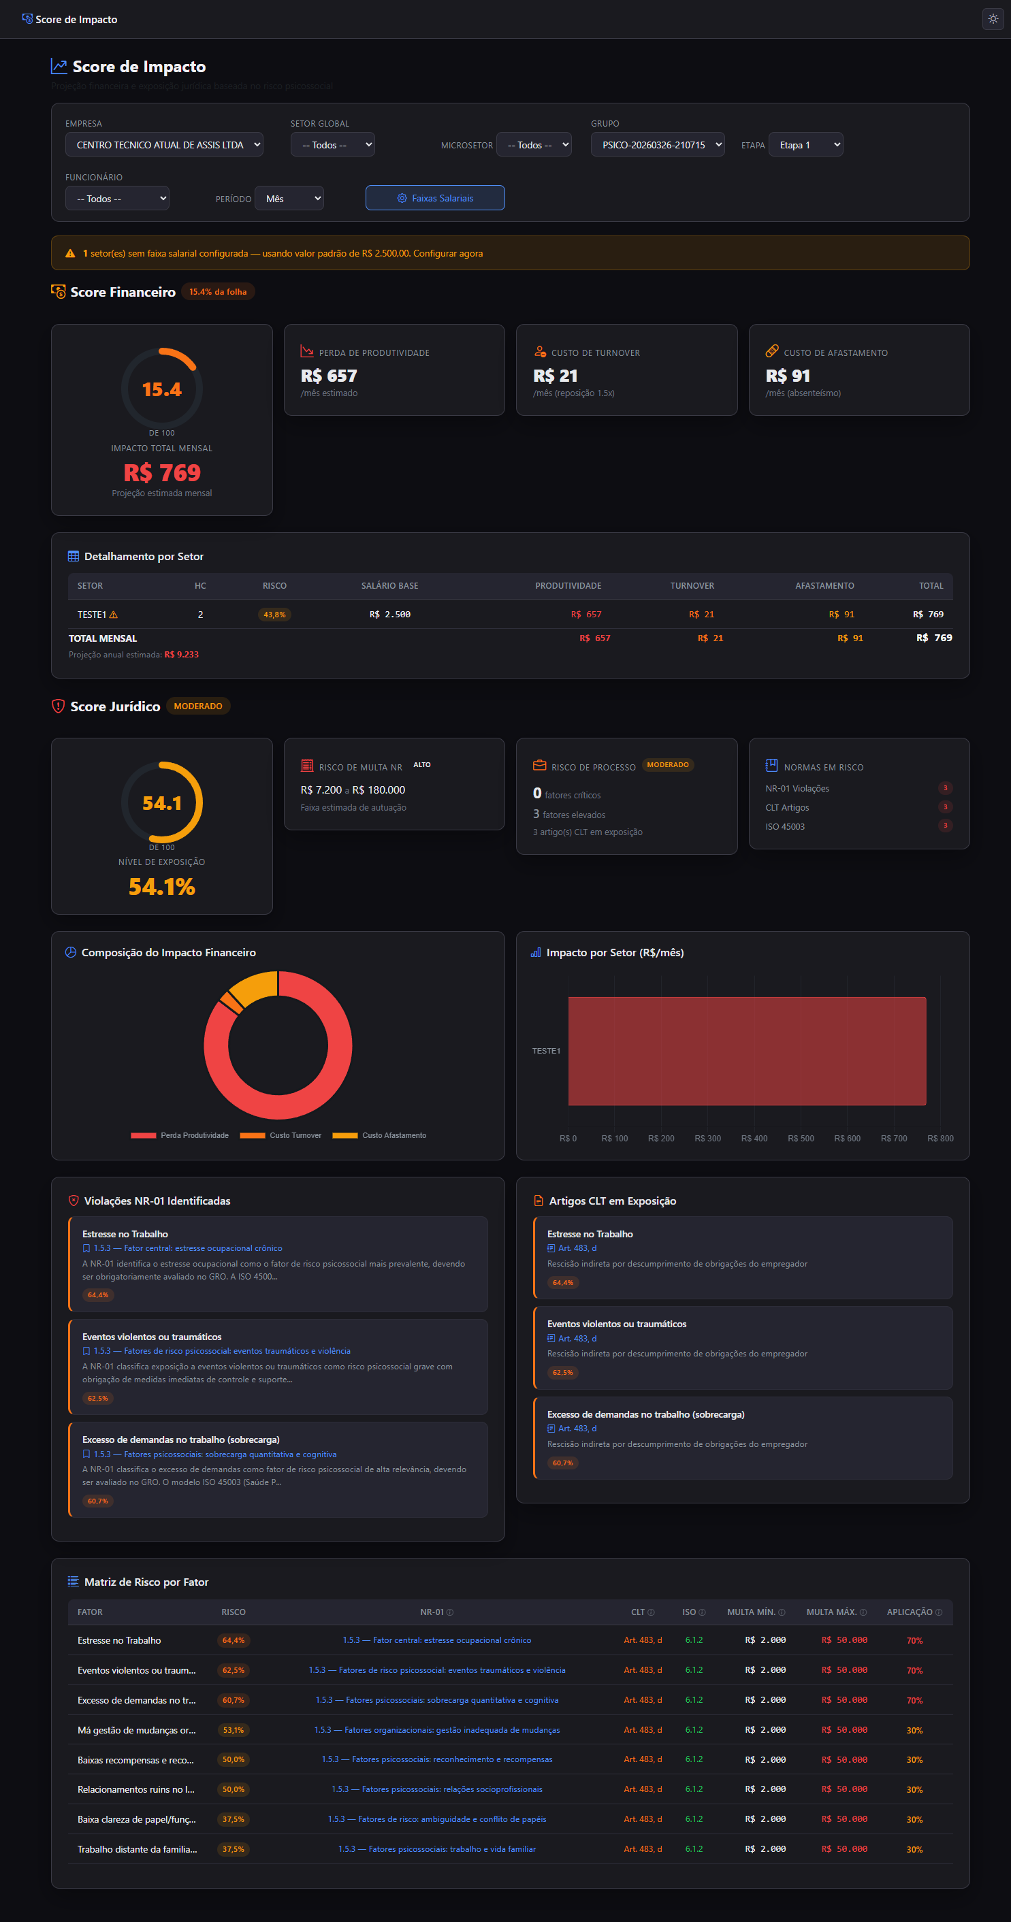Click the info icon beside Multa Máx. header

[x=863, y=1612]
